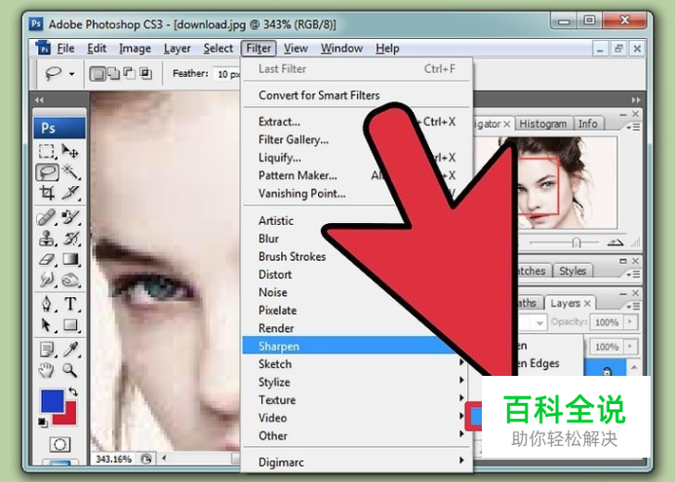Click the blue foreground color swatch
Viewport: 675px width, 482px height.
tap(52, 401)
